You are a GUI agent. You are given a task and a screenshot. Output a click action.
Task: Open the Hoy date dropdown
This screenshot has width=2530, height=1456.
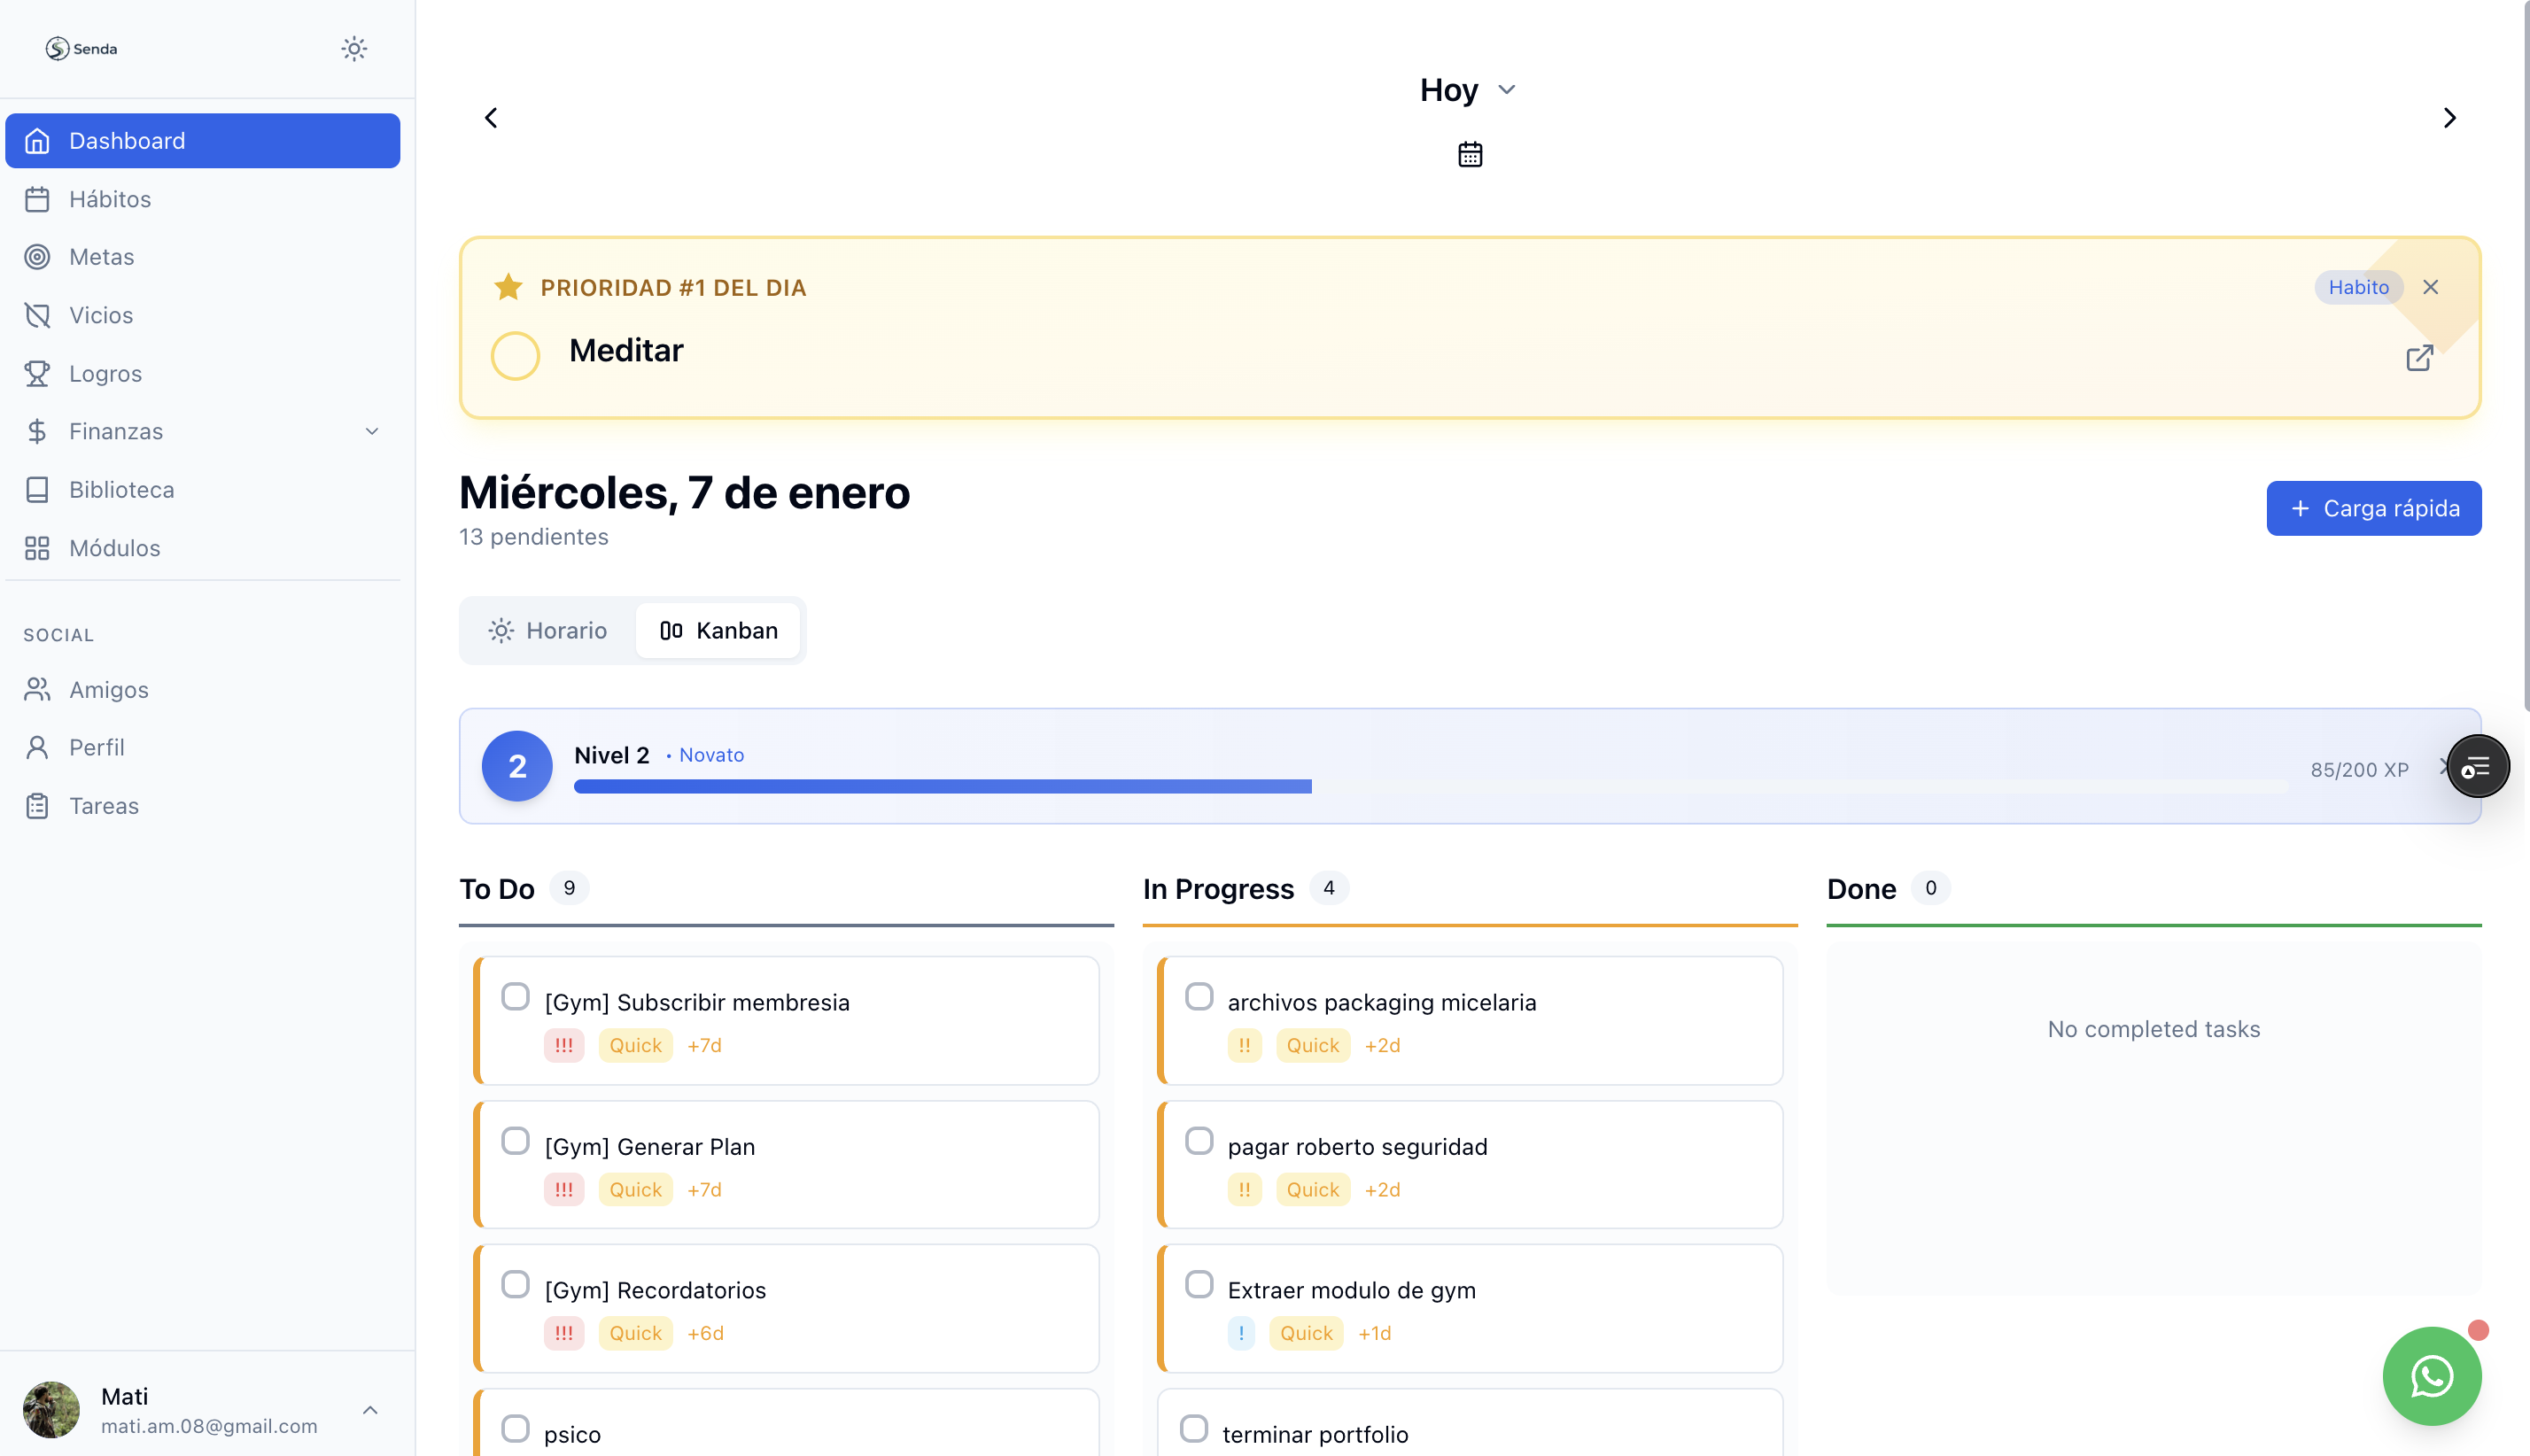pos(1467,90)
